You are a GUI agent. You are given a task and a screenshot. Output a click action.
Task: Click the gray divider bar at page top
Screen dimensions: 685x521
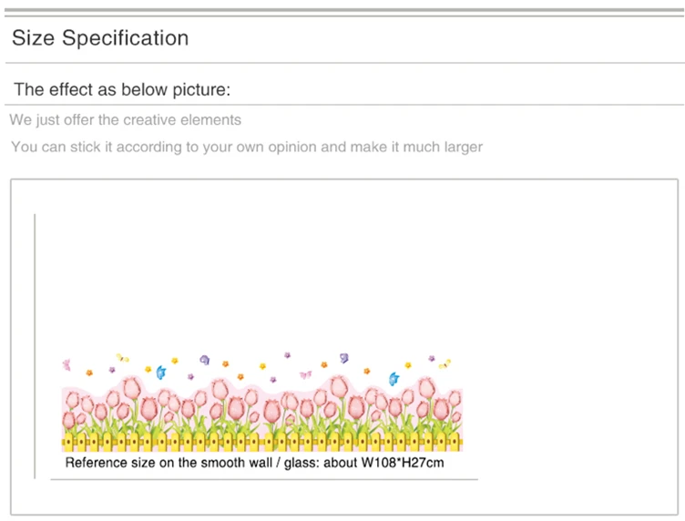tap(344, 10)
